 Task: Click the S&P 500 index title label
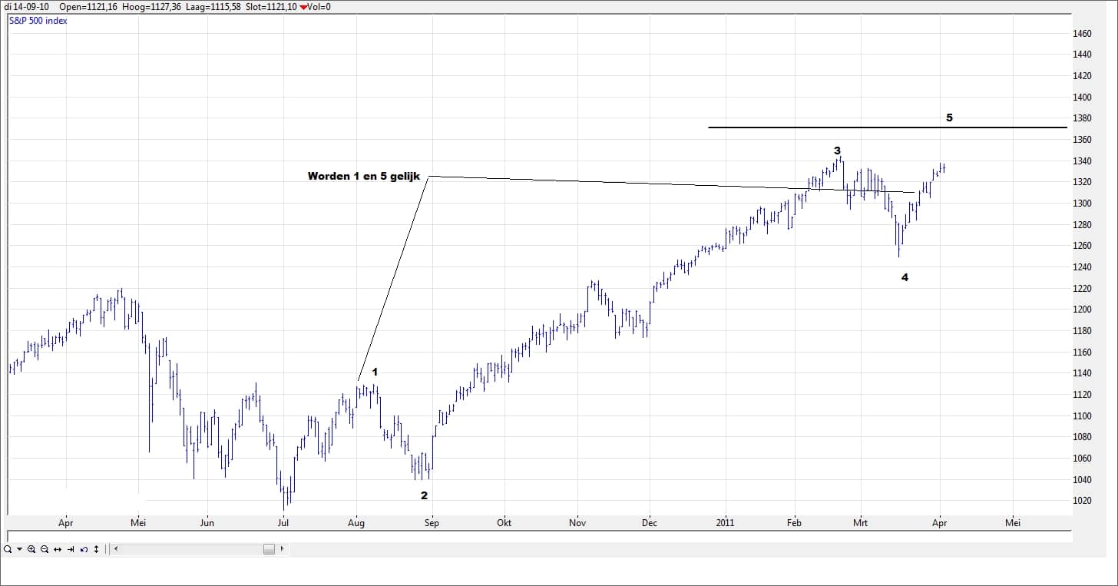[38, 21]
